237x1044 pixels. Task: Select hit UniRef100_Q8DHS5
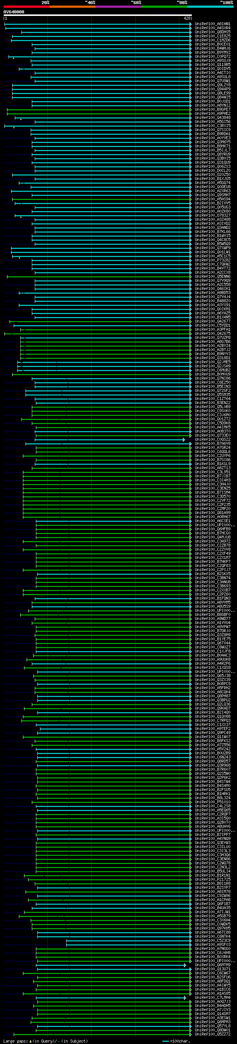tap(212, 32)
